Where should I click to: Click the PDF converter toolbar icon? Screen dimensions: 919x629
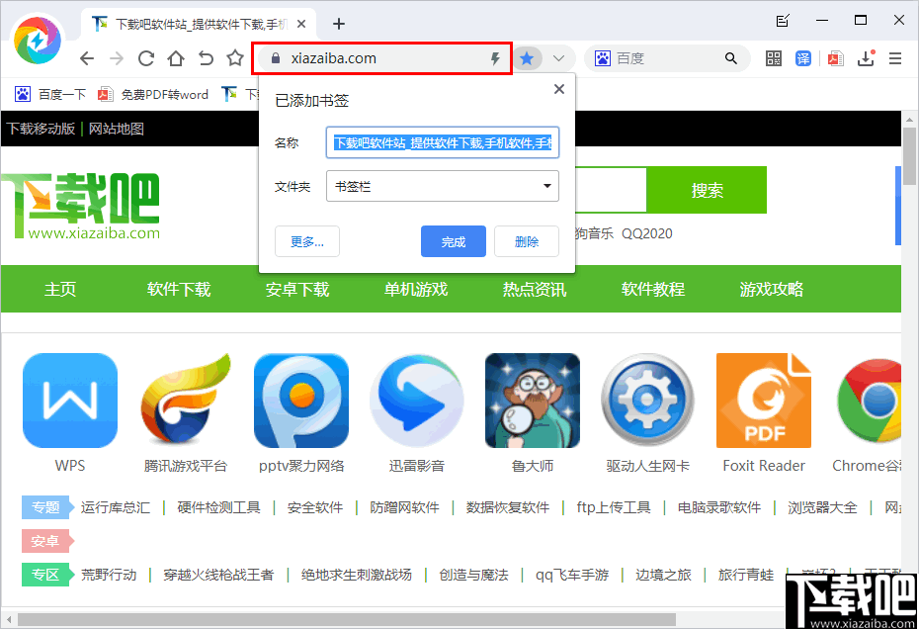[x=835, y=58]
